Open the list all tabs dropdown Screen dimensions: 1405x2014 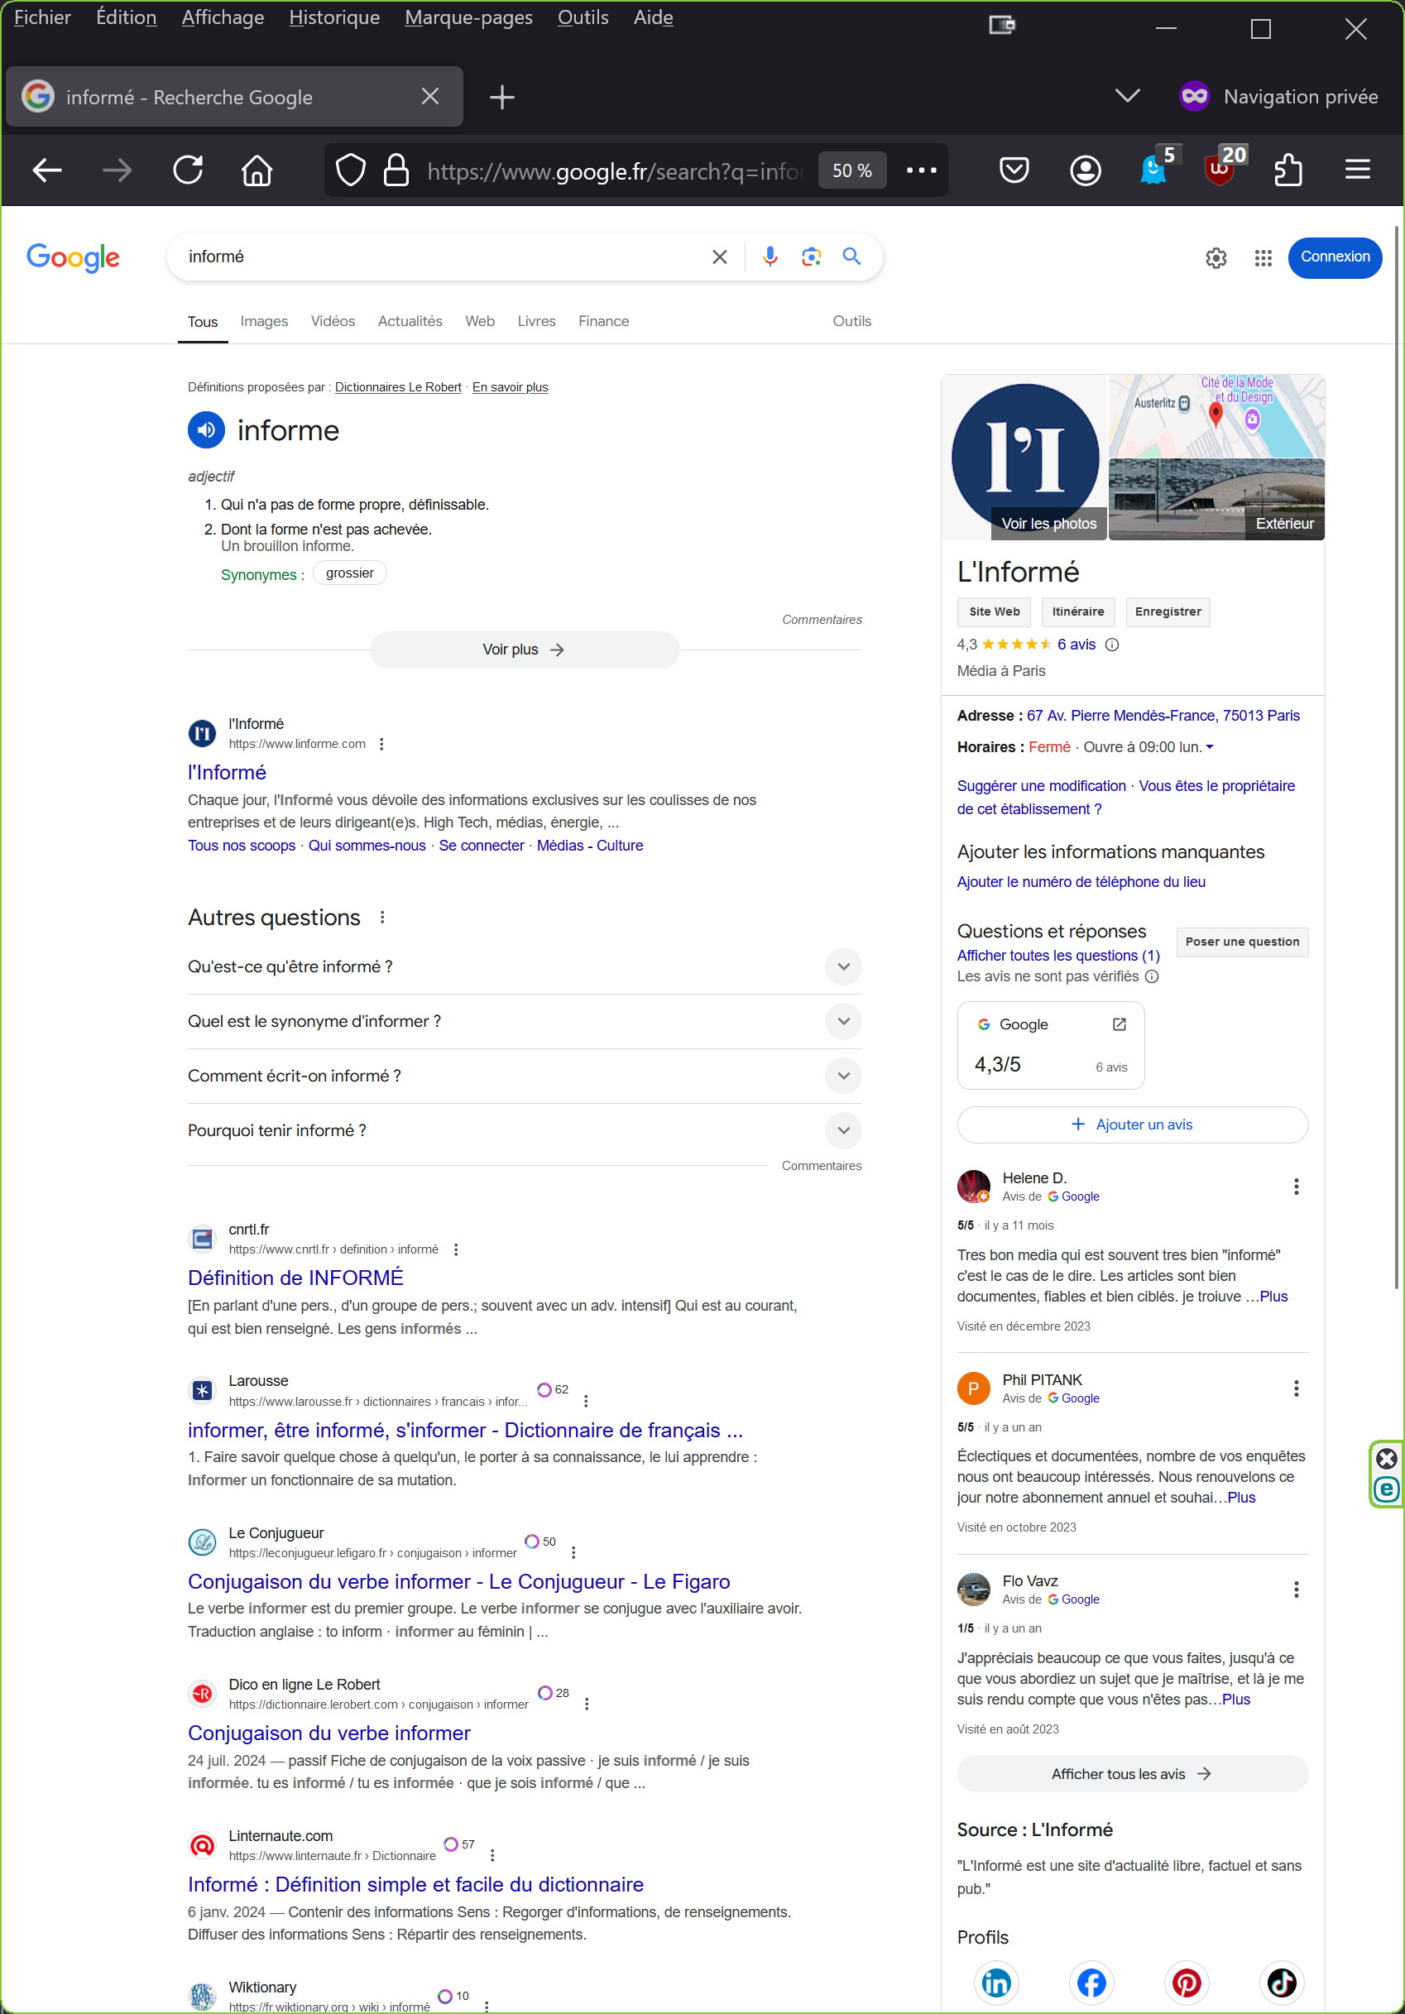click(x=1127, y=96)
